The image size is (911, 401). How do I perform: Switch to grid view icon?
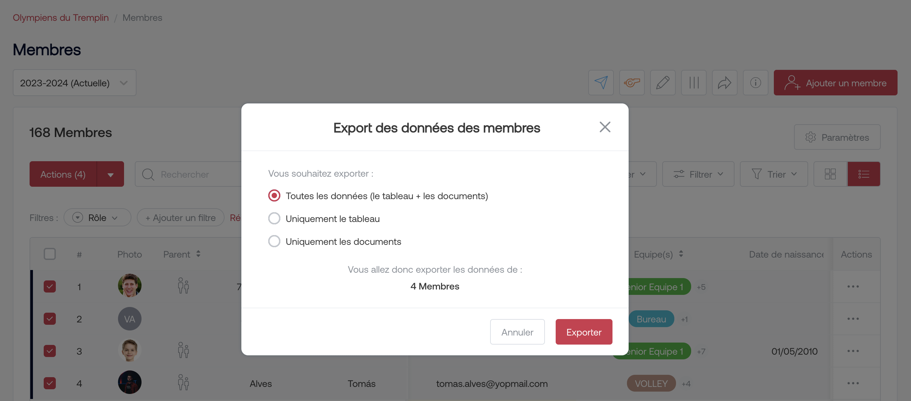(x=830, y=174)
